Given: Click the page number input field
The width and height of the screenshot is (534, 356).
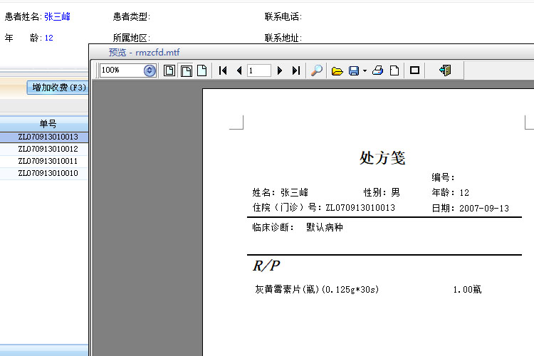Looking at the screenshot, I should (x=258, y=70).
